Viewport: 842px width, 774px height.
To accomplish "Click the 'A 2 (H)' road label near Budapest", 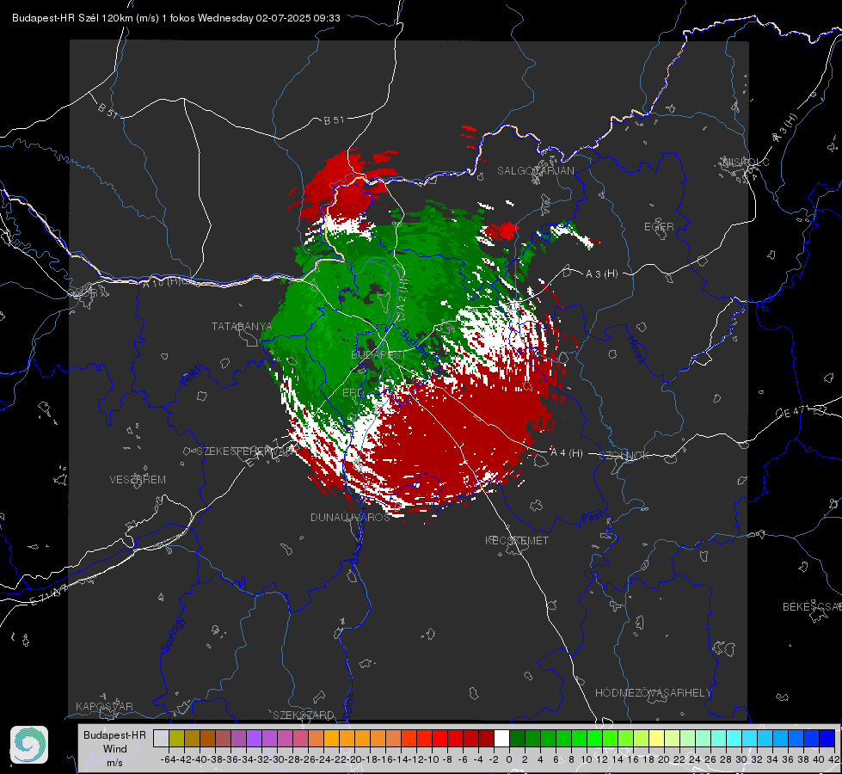I will point(402,298).
